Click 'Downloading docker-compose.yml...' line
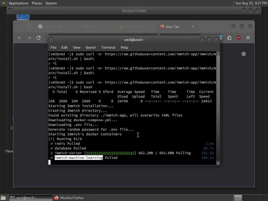 click(83, 120)
